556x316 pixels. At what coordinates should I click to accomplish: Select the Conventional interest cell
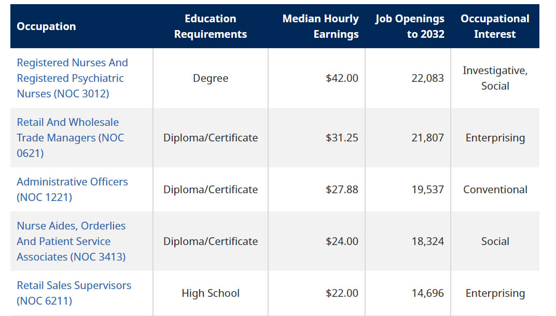click(x=495, y=190)
